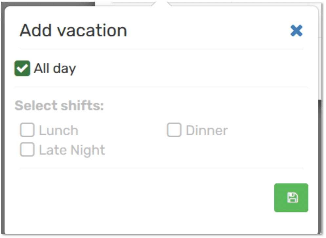Click the 'Dinner' label text

(207, 130)
